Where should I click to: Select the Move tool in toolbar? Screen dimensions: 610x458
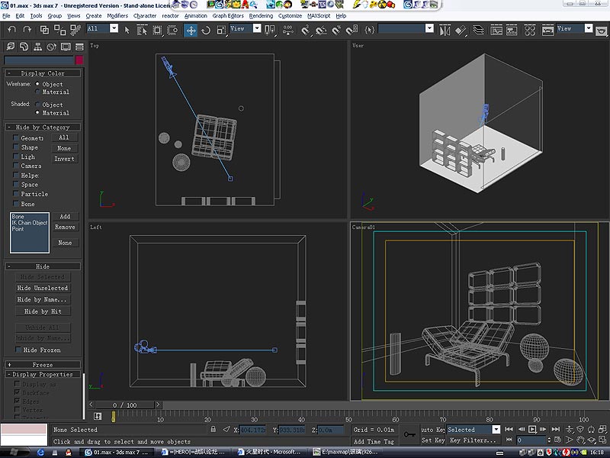pyautogui.click(x=191, y=30)
